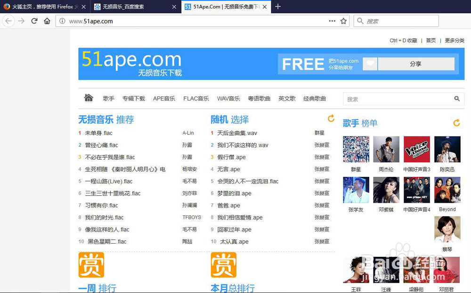The image size is (471, 293).
Task: Open the 英文歌 category
Action: [x=287, y=98]
